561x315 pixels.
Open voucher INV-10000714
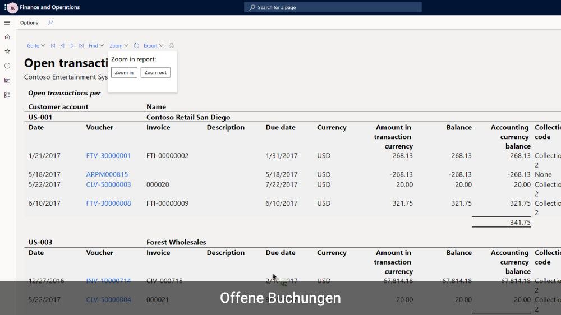pos(108,281)
